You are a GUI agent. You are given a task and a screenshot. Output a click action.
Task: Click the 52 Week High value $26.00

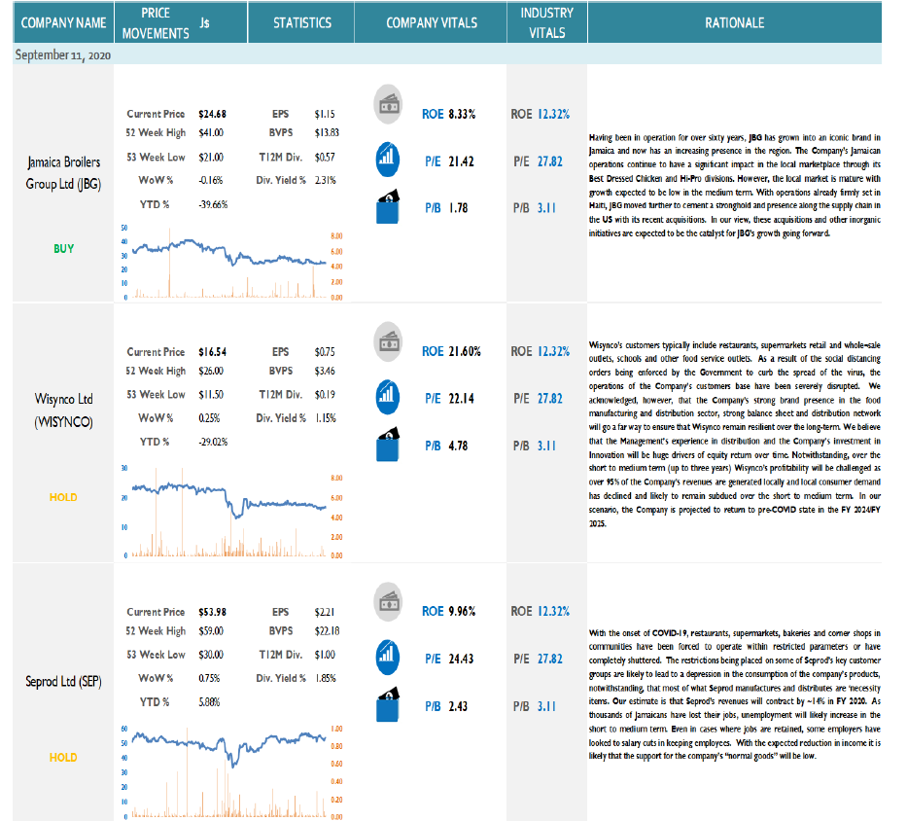tap(211, 371)
